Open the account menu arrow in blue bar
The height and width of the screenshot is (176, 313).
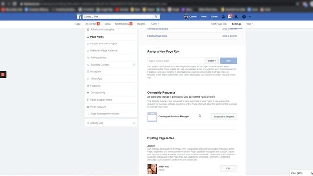click(x=250, y=17)
